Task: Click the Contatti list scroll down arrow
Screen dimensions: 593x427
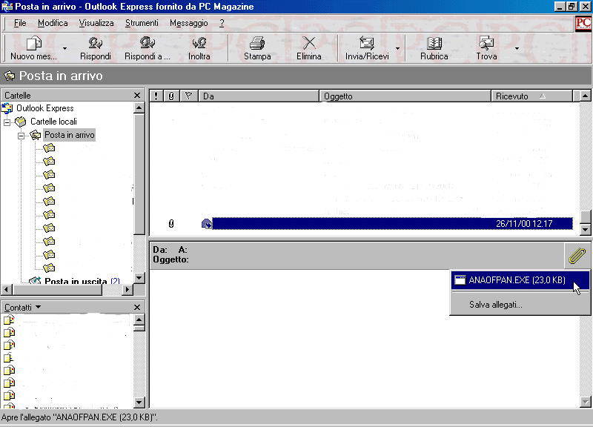Action: (139, 402)
